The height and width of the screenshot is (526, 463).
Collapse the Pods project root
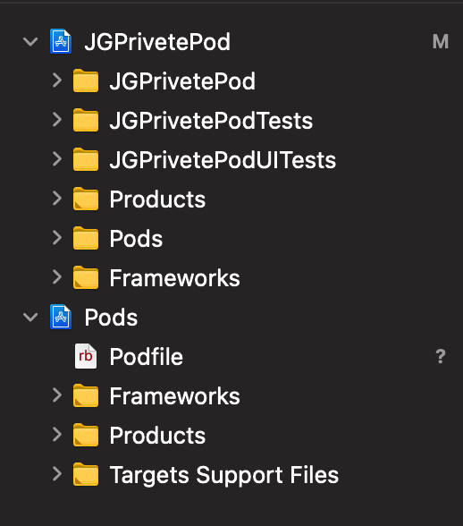point(30,318)
